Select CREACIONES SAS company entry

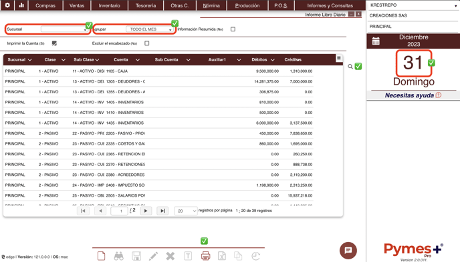point(388,15)
